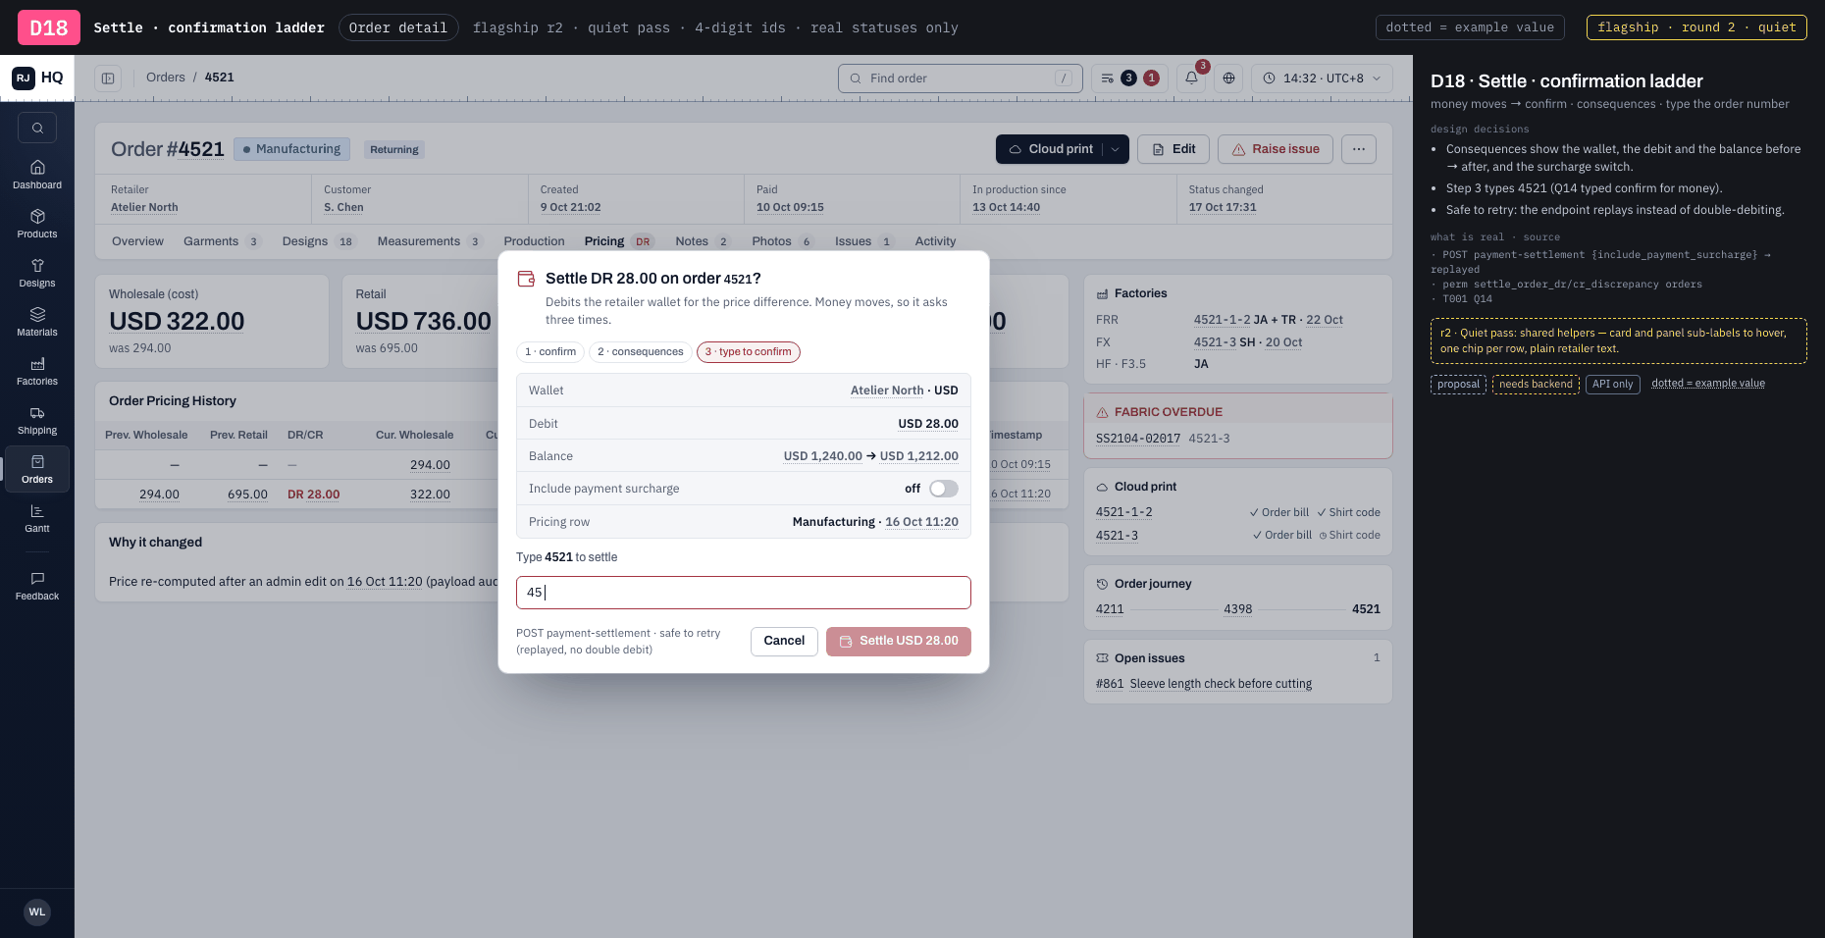Click the Raise issue button
The width and height of the screenshot is (1825, 938).
(x=1276, y=149)
